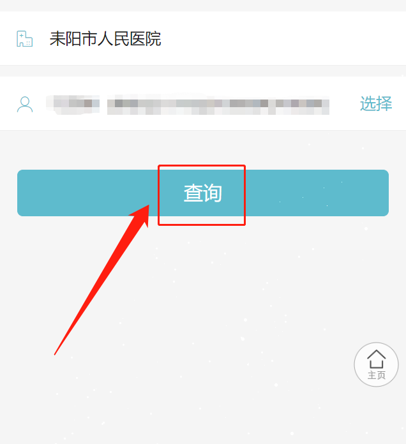Click the red arrow annotation tip
Screen dimensions: 406x444
pos(147,207)
